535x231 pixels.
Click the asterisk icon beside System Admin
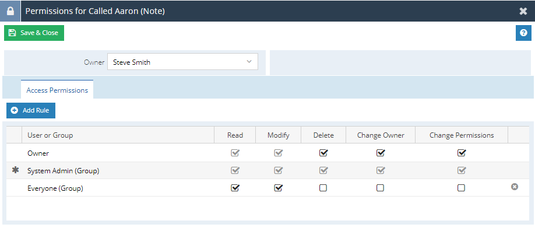15,170
